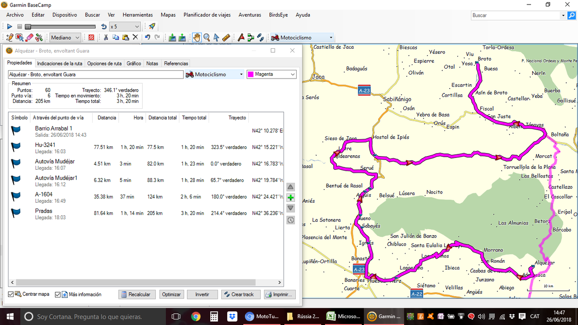Click the route name input field
The image size is (578, 325).
pos(96,74)
